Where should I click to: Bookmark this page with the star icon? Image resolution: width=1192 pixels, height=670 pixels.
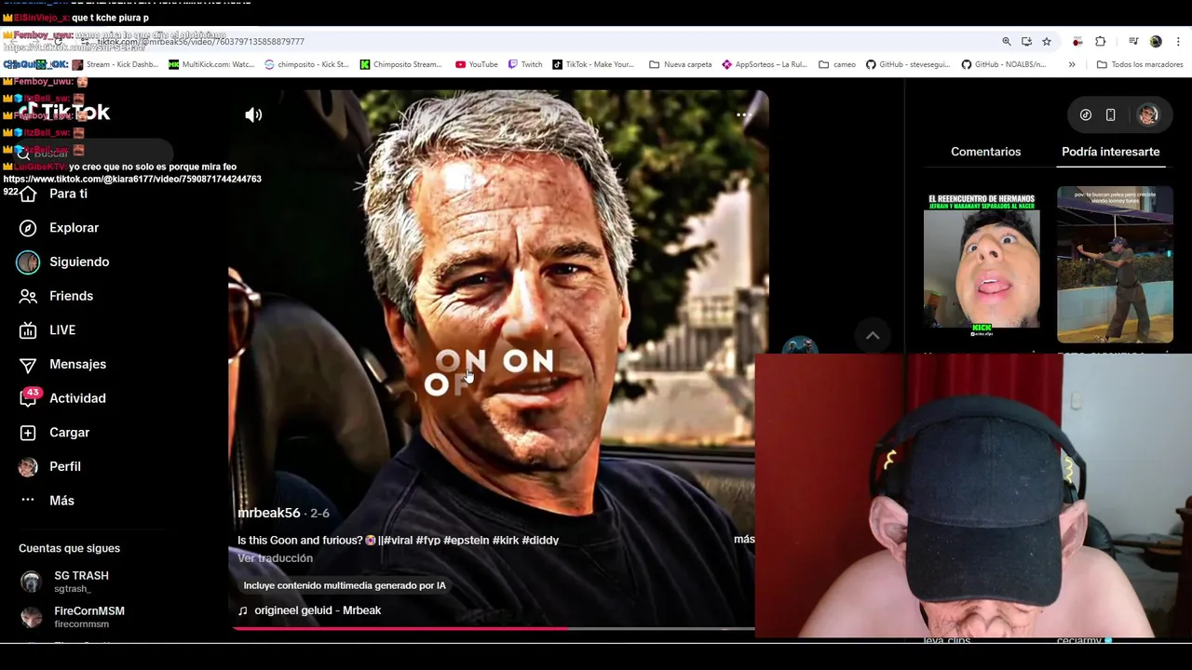[x=1047, y=42]
